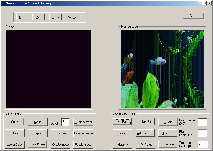Apply the Copy filter
The width and height of the screenshot is (213, 151).
pyautogui.click(x=14, y=122)
